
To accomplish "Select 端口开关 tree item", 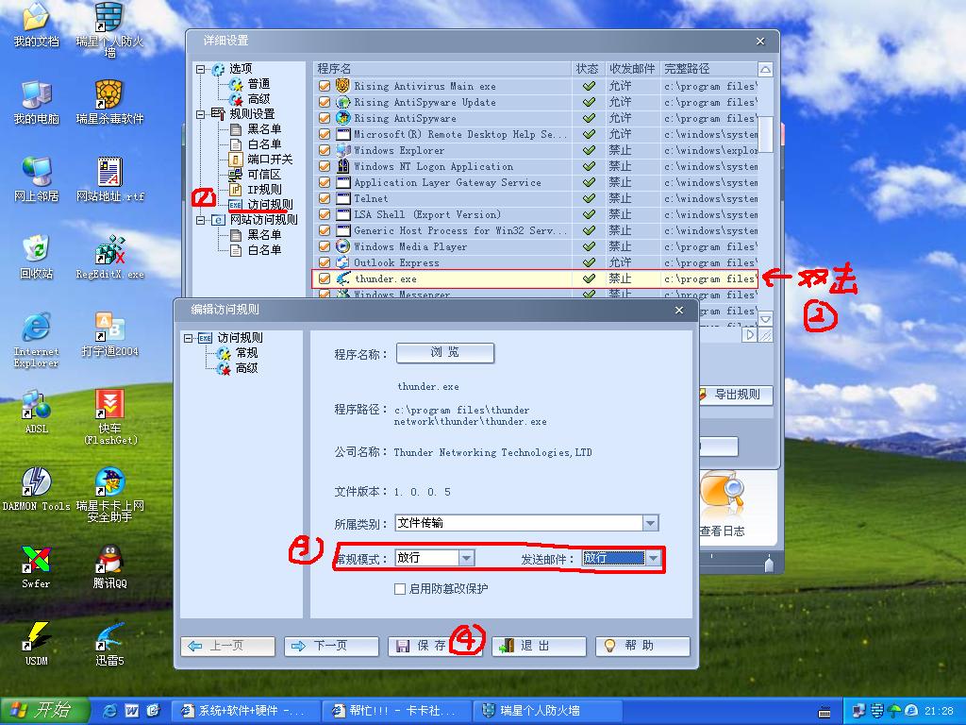I will [270, 159].
